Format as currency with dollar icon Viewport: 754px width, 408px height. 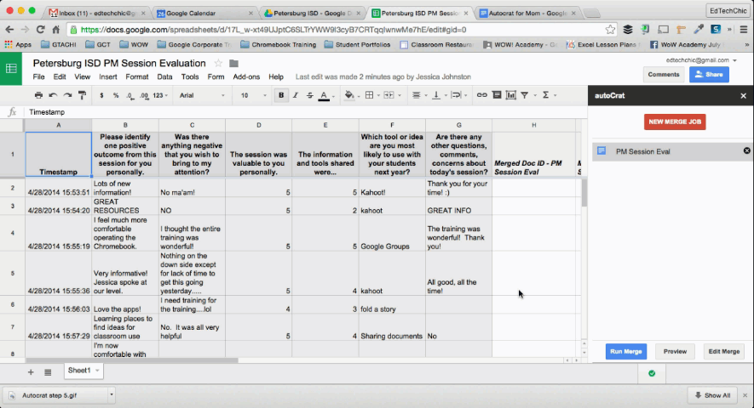101,95
